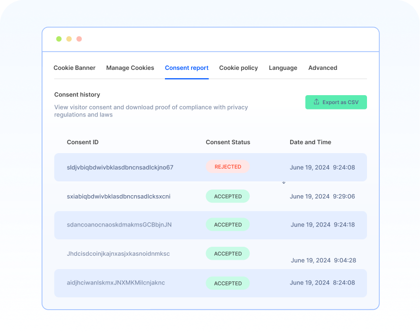This screenshot has height=336, width=420.
Task: Click the ACCEPTED badge on the aidjhciwanlskmxJNXMKMilcnjaknc row
Action: pos(227,283)
